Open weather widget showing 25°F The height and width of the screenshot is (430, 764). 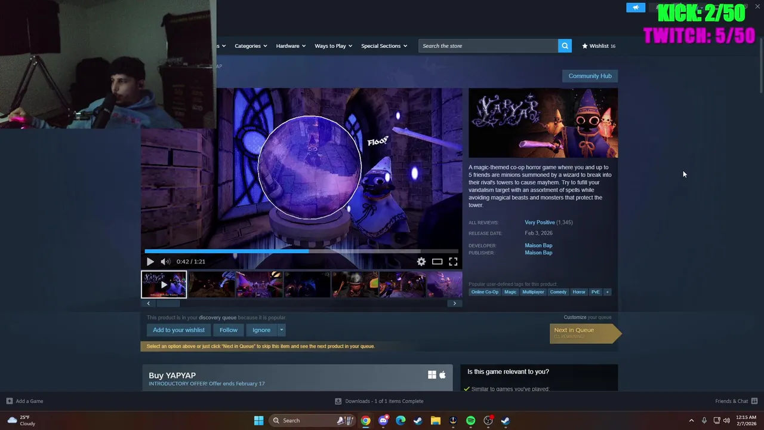click(x=21, y=420)
